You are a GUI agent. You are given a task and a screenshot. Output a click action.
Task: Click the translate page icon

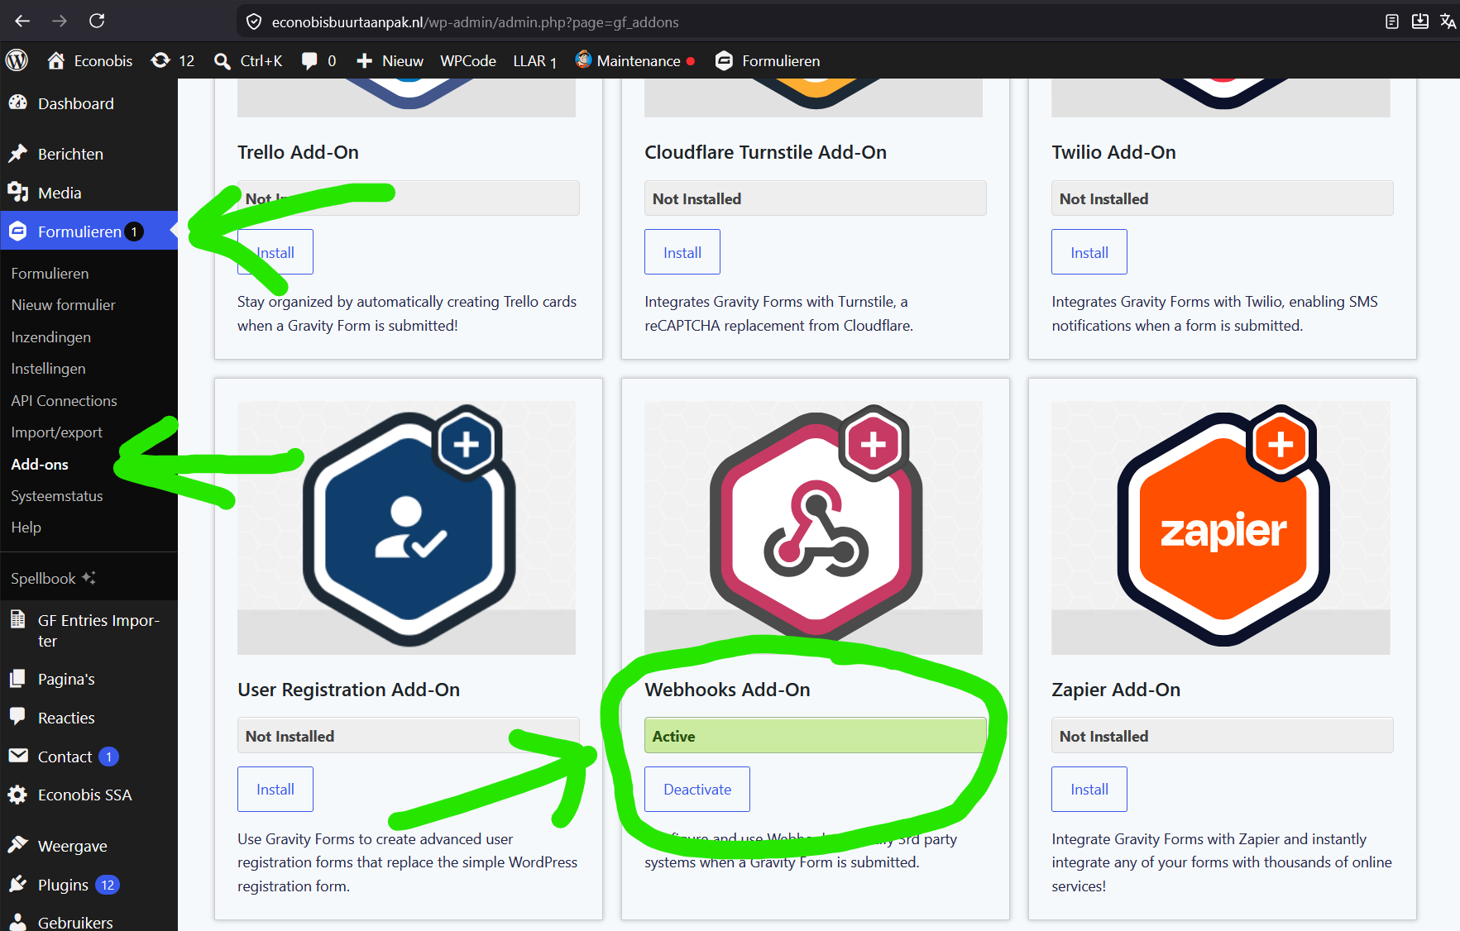point(1448,21)
